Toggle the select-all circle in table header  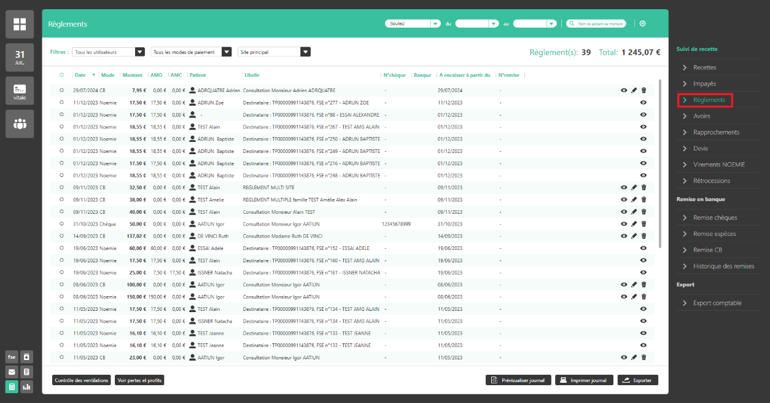pos(61,75)
